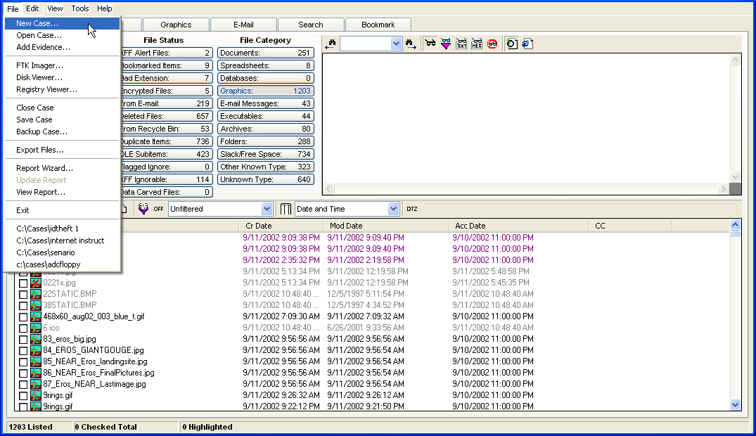Click the 84_EROS_GIANTGOUGE.jpg file icon
This screenshot has width=756, height=436.
click(x=36, y=350)
